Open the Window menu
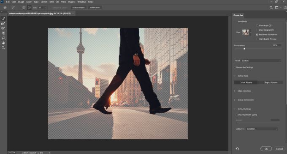 pyautogui.click(x=81, y=2)
